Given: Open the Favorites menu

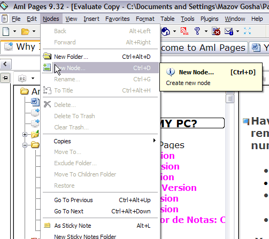Looking at the screenshot, I should (x=118, y=19).
